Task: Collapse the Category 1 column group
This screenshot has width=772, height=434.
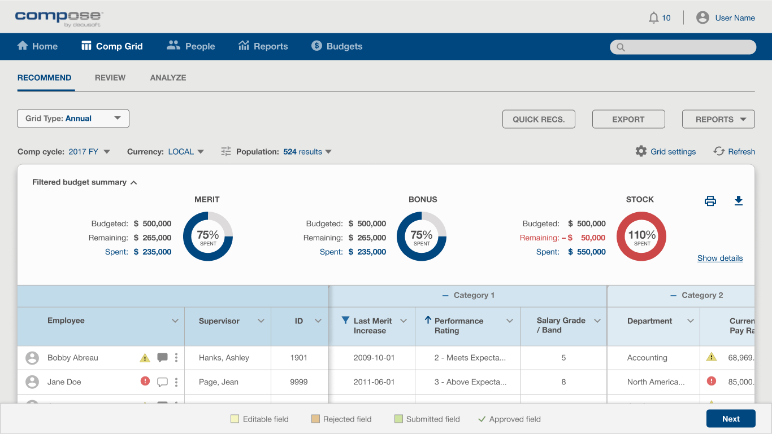Action: pyautogui.click(x=446, y=295)
